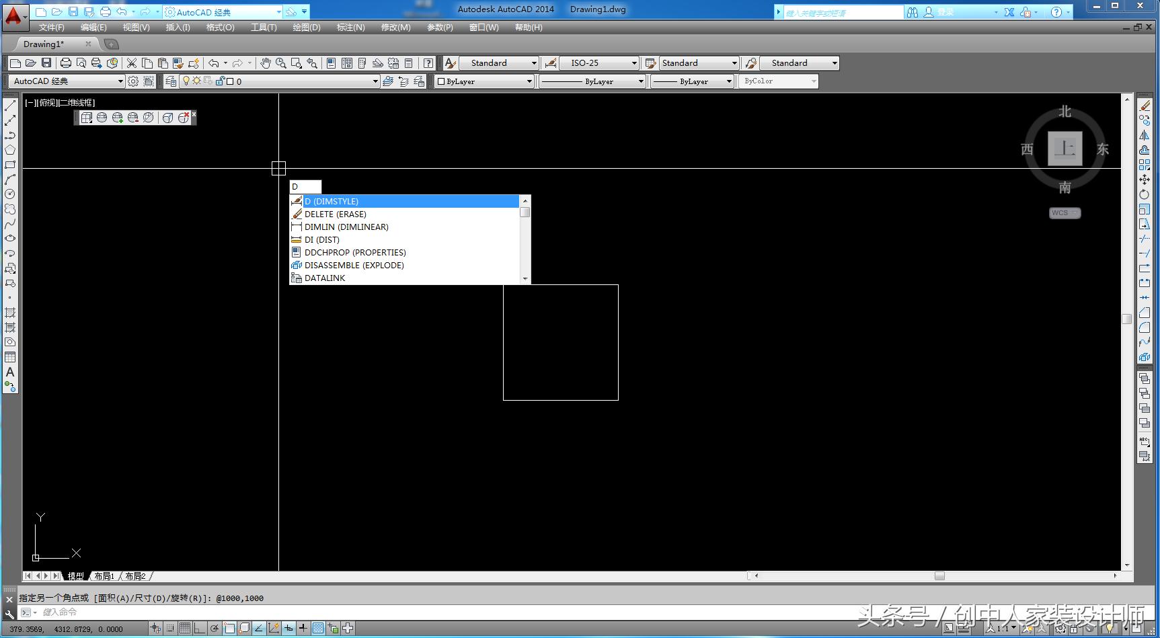This screenshot has width=1160, height=638.
Task: Select the Rectangle draw tool
Action: pyautogui.click(x=10, y=165)
